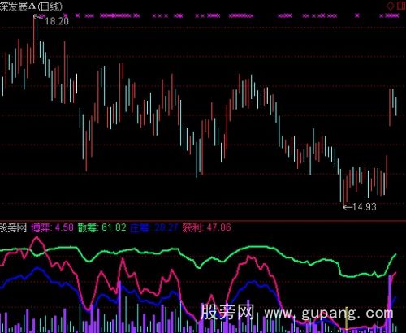Viewport: 406px width, 333px height.
Task: Click the red diamond icon at chart corner
Action: 390,6
